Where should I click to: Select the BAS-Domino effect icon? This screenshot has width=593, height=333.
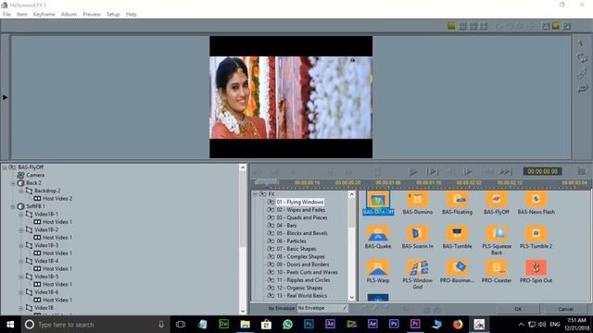(418, 200)
